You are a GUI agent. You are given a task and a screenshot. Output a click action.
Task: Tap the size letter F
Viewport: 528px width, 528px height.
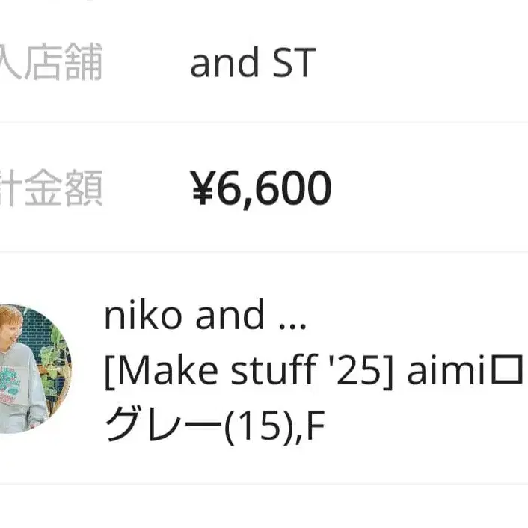[x=317, y=427]
